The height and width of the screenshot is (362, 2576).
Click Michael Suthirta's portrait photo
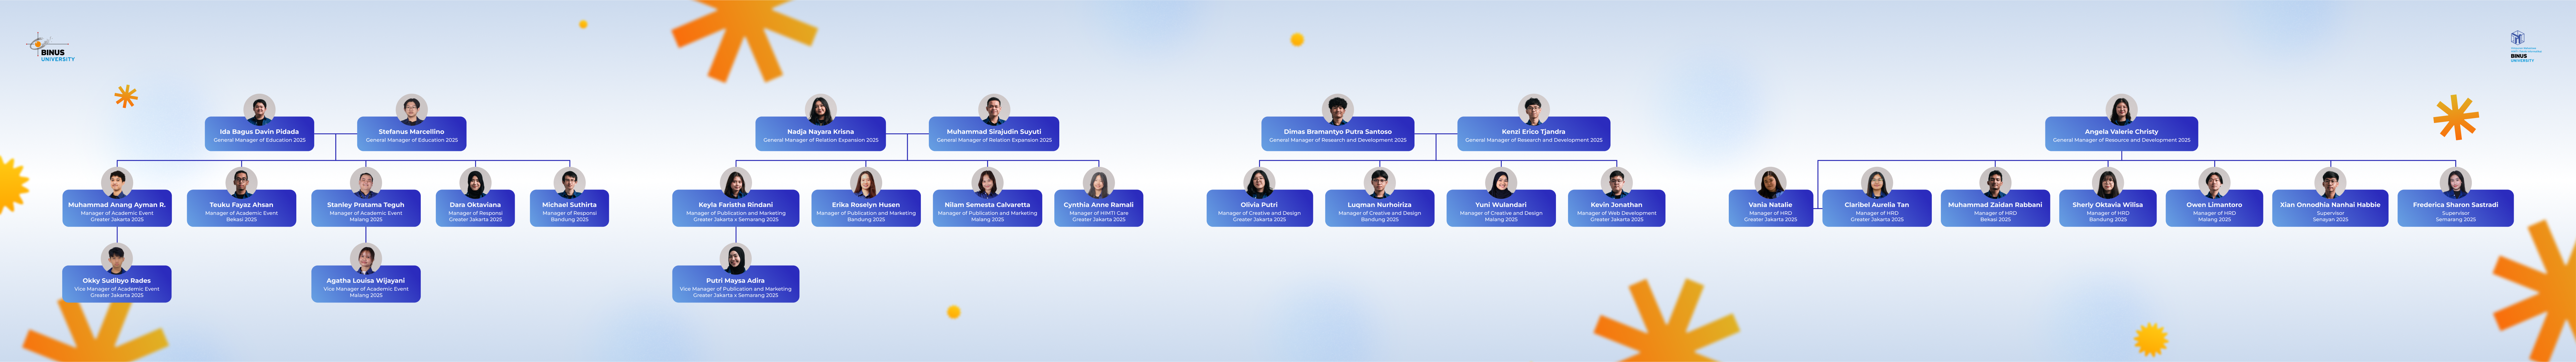pyautogui.click(x=569, y=182)
